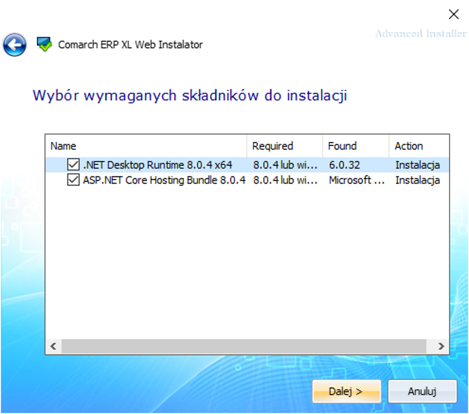Click the Required column header
The height and width of the screenshot is (414, 469).
[285, 146]
